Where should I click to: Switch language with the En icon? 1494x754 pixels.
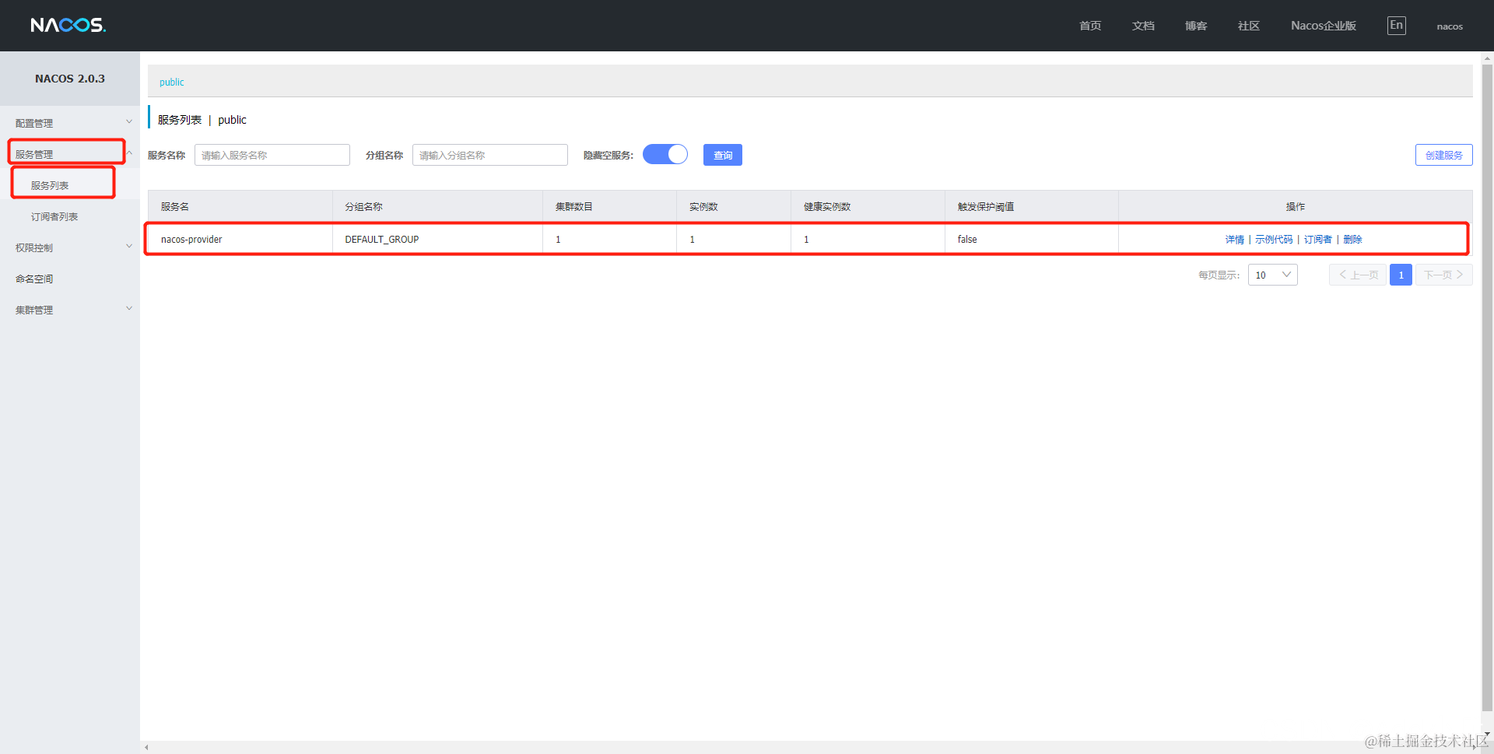pos(1396,26)
